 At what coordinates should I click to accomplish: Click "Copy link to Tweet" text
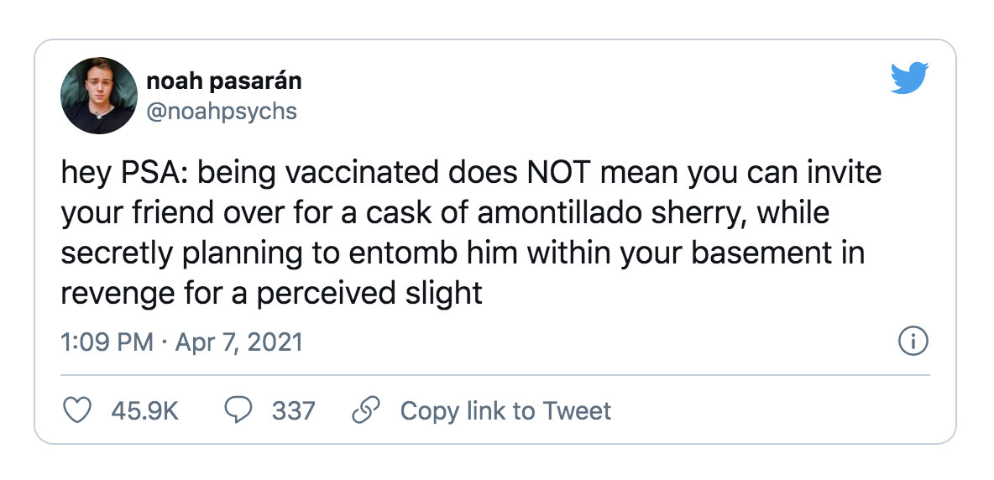(505, 410)
